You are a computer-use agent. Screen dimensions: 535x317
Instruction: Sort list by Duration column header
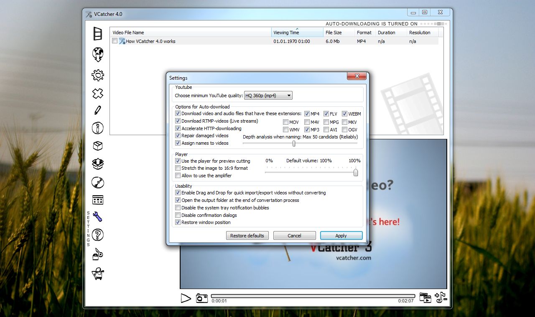click(391, 33)
